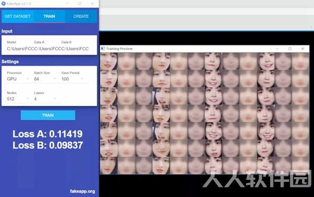Maximize the Training Preview window
Image resolution: width=314 pixels, height=197 pixels.
pos(290,49)
